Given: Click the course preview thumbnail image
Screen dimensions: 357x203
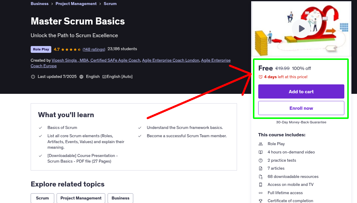Looking at the screenshot, I should (301, 29).
